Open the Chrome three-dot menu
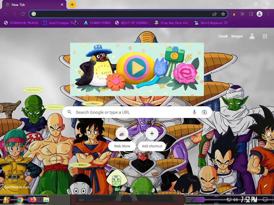This screenshot has width=274, height=205. (268, 14)
